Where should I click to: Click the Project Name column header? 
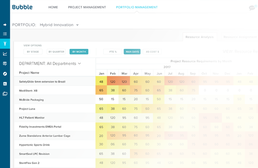tap(29, 73)
